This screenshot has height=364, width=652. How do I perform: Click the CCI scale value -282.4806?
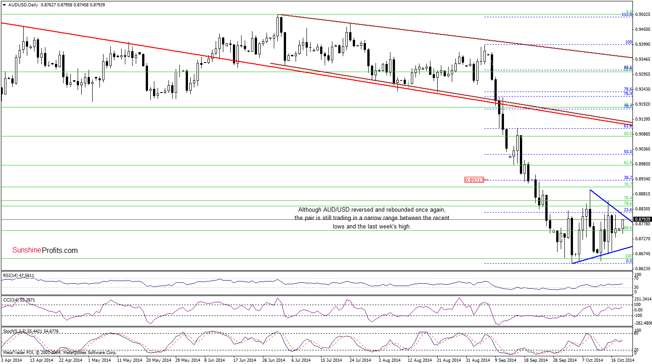[x=642, y=323]
